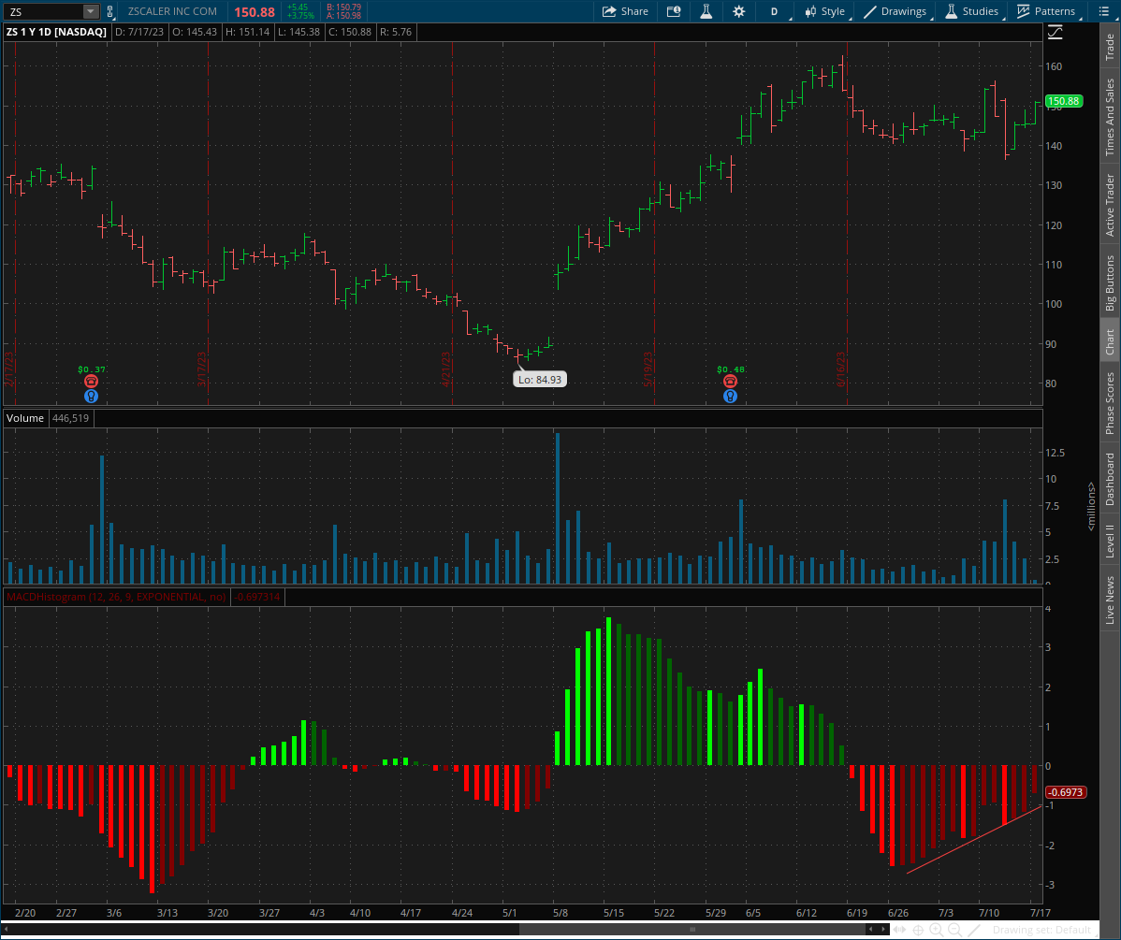This screenshot has height=940, width=1121.
Task: Open the Phase Scores sidebar tab
Action: pyautogui.click(x=1110, y=403)
